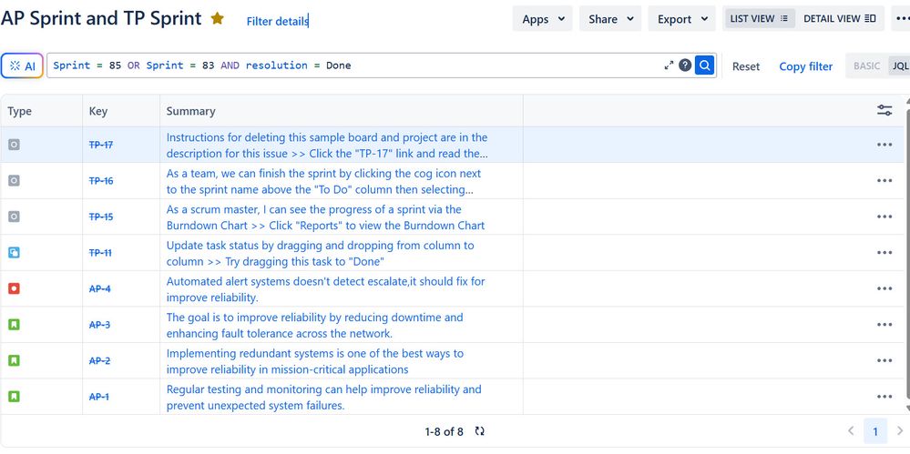Run the search with the magnifier button
This screenshot has height=454, width=910.
(704, 66)
